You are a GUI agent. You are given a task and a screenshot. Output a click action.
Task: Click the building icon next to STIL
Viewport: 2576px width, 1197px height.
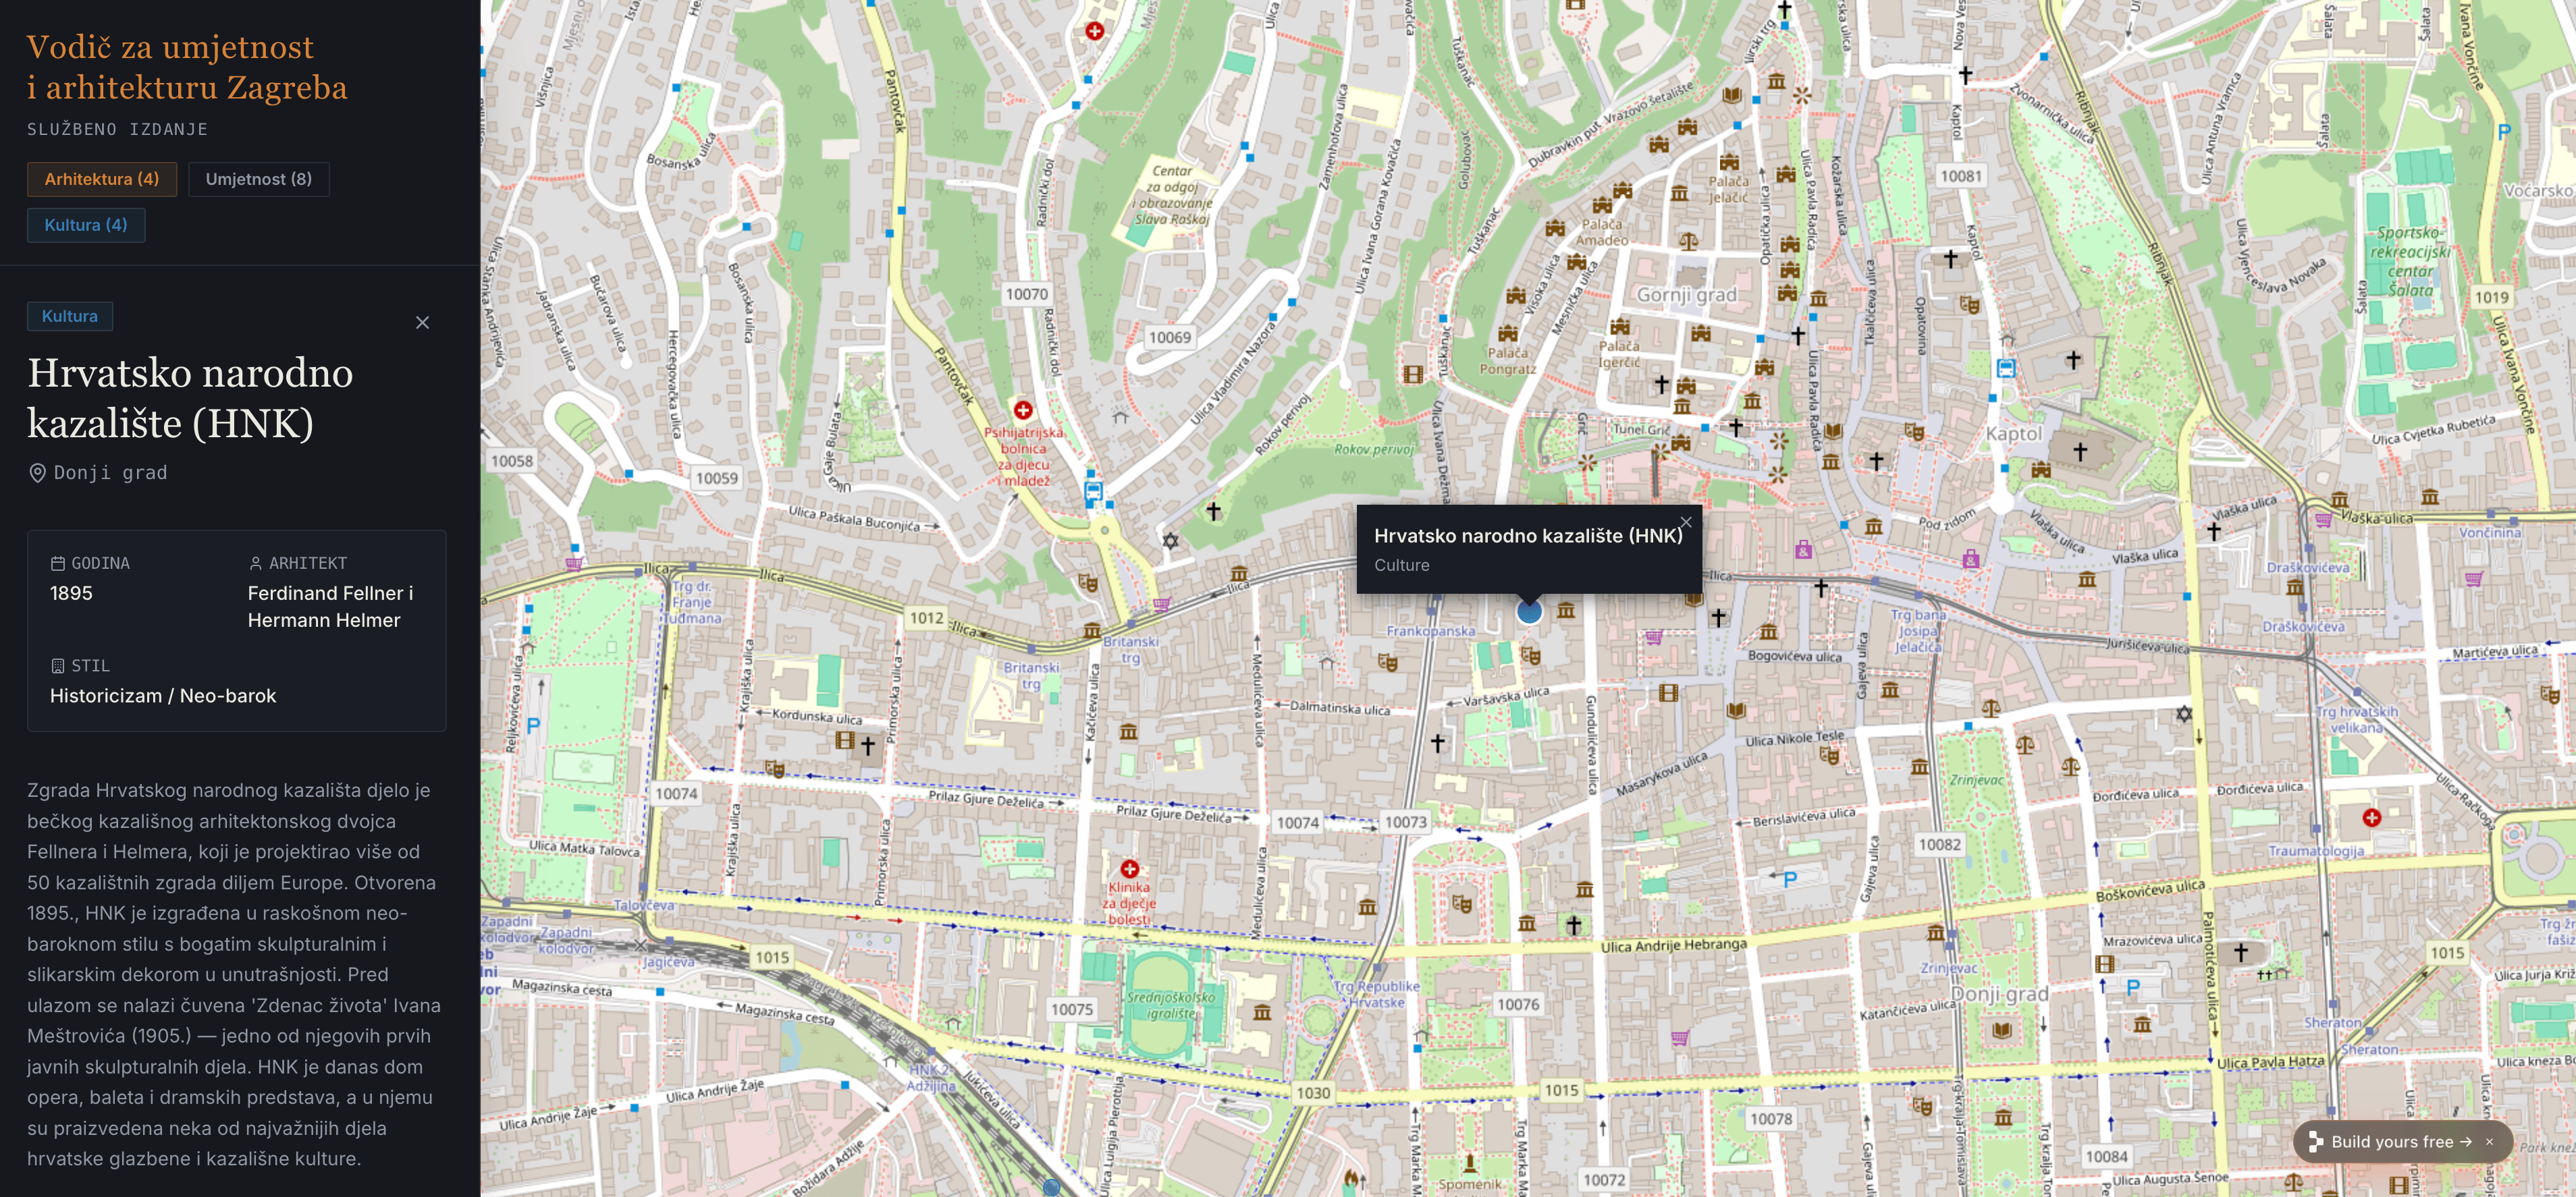pos(58,665)
